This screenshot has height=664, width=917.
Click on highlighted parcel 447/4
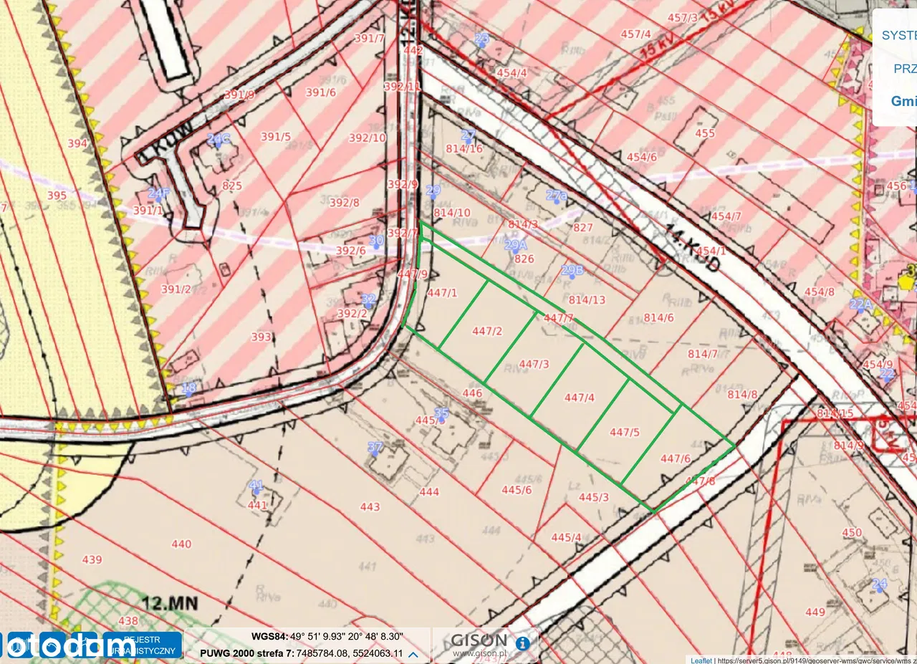(x=579, y=397)
